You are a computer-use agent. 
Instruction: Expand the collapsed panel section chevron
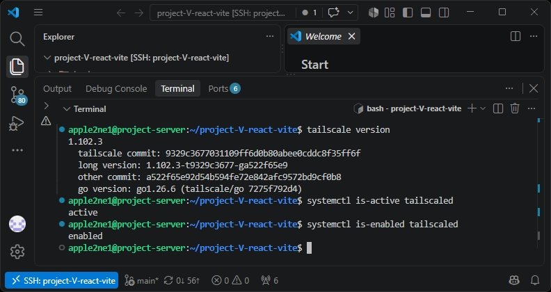point(46,106)
